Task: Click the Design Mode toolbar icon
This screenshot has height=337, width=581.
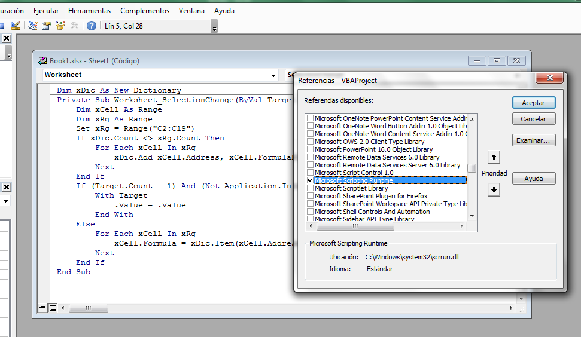Action: point(16,26)
